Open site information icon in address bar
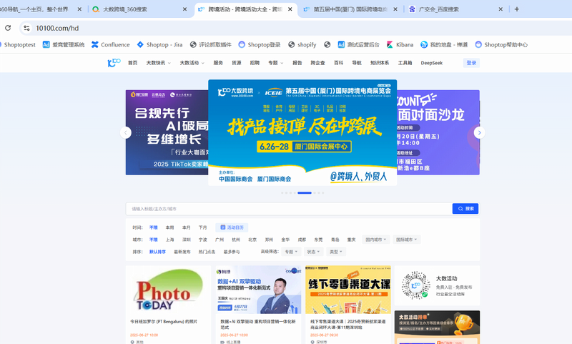The height and width of the screenshot is (344, 572). 26,28
